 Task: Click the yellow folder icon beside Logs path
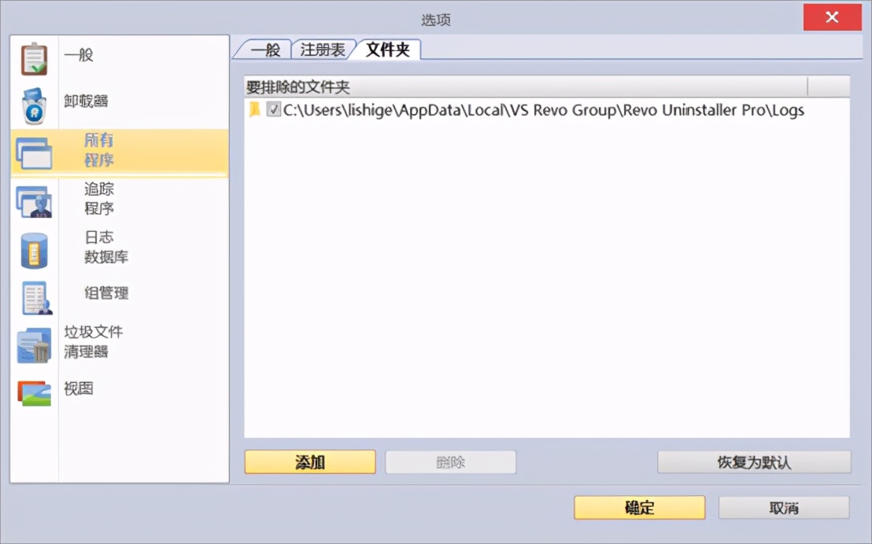coord(255,109)
